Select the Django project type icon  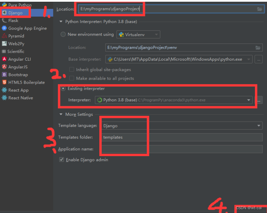4,13
